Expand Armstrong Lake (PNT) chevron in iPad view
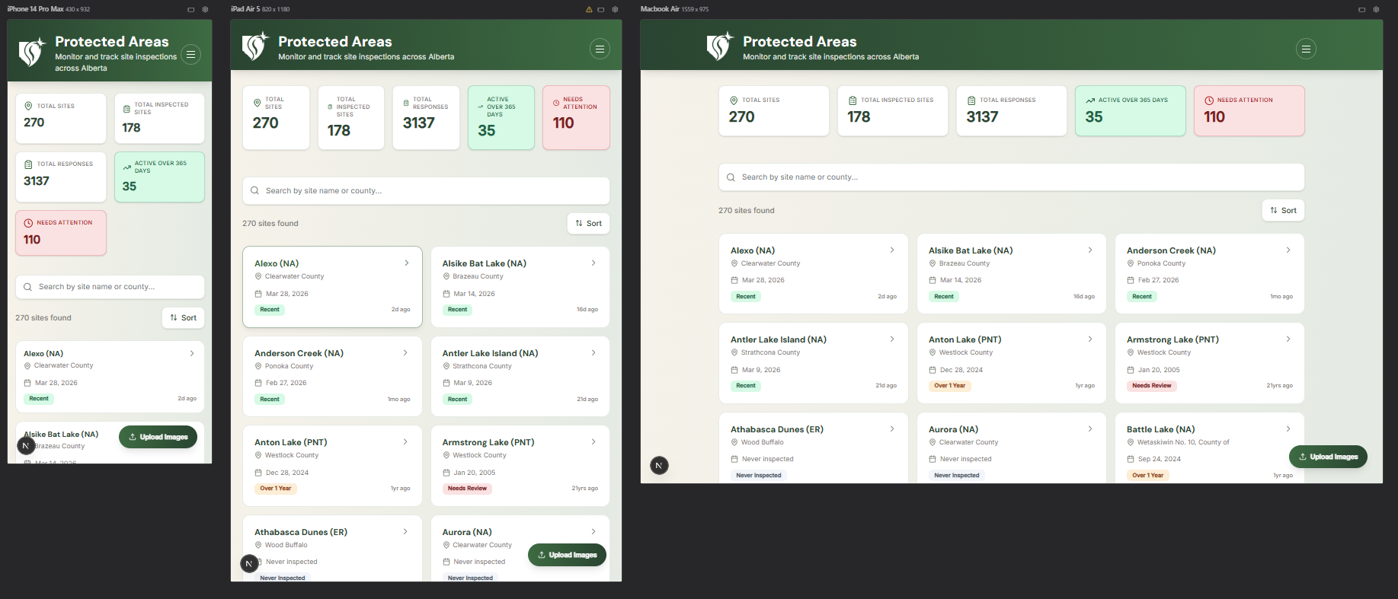Viewport: 1398px width, 599px height. pos(593,442)
